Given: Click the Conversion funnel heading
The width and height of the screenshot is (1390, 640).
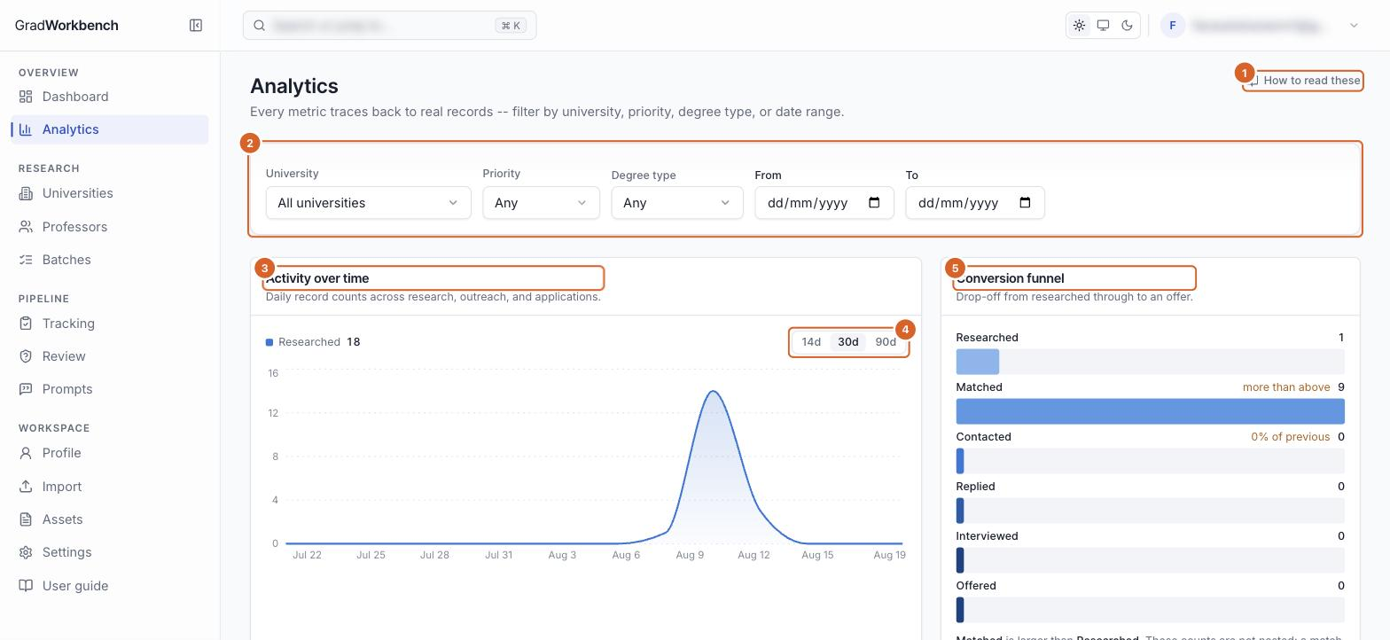Looking at the screenshot, I should click(1010, 278).
